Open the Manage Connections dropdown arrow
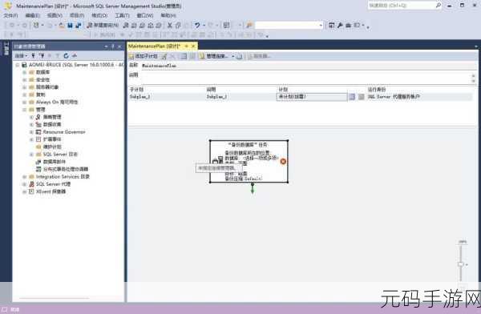Image resolution: width=481 pixels, height=314 pixels. pos(232,56)
